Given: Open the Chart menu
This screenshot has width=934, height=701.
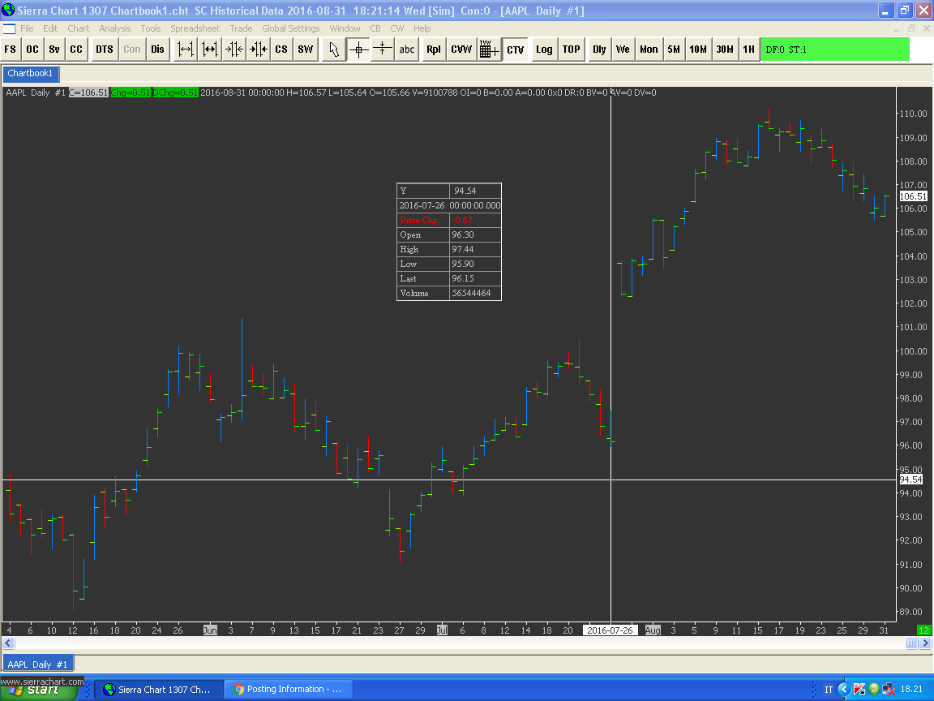Looking at the screenshot, I should pos(78,28).
